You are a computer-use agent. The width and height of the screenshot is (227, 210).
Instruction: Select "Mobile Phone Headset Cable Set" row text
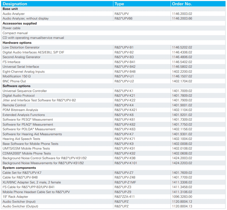[36, 192]
